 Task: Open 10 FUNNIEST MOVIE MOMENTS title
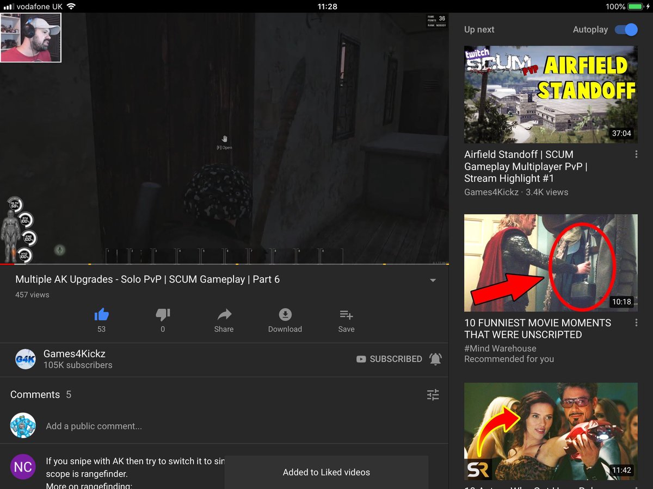click(538, 329)
